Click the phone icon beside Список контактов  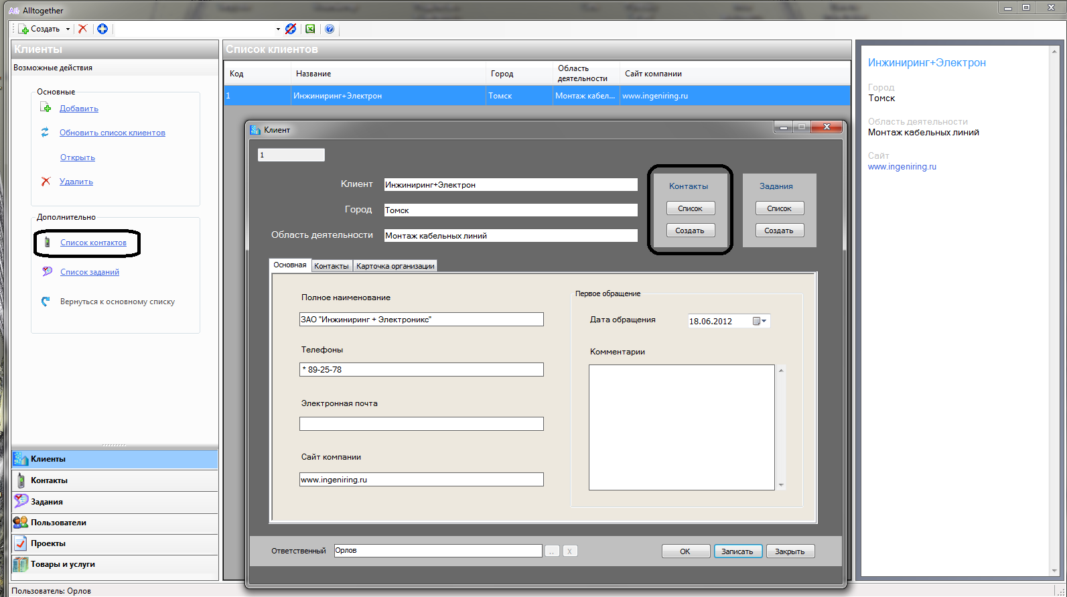[x=47, y=242]
